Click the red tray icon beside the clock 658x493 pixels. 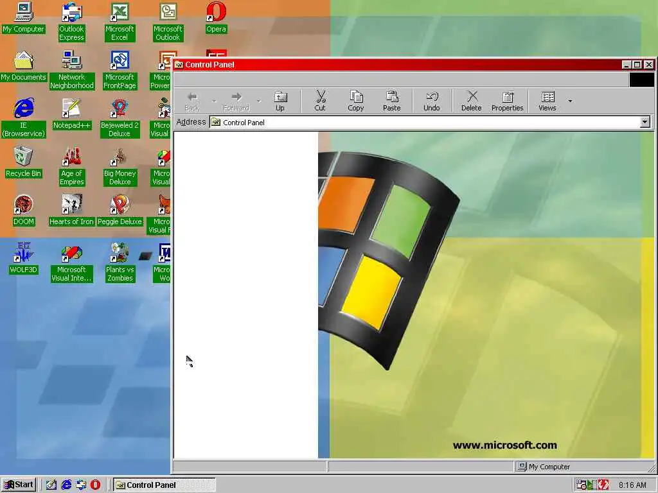(603, 485)
